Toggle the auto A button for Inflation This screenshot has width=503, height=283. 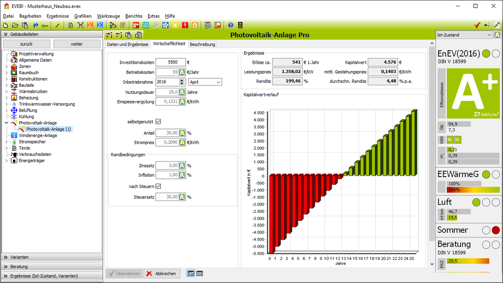pyautogui.click(x=182, y=175)
